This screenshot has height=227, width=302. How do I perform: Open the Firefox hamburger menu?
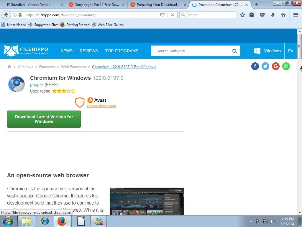[296, 15]
